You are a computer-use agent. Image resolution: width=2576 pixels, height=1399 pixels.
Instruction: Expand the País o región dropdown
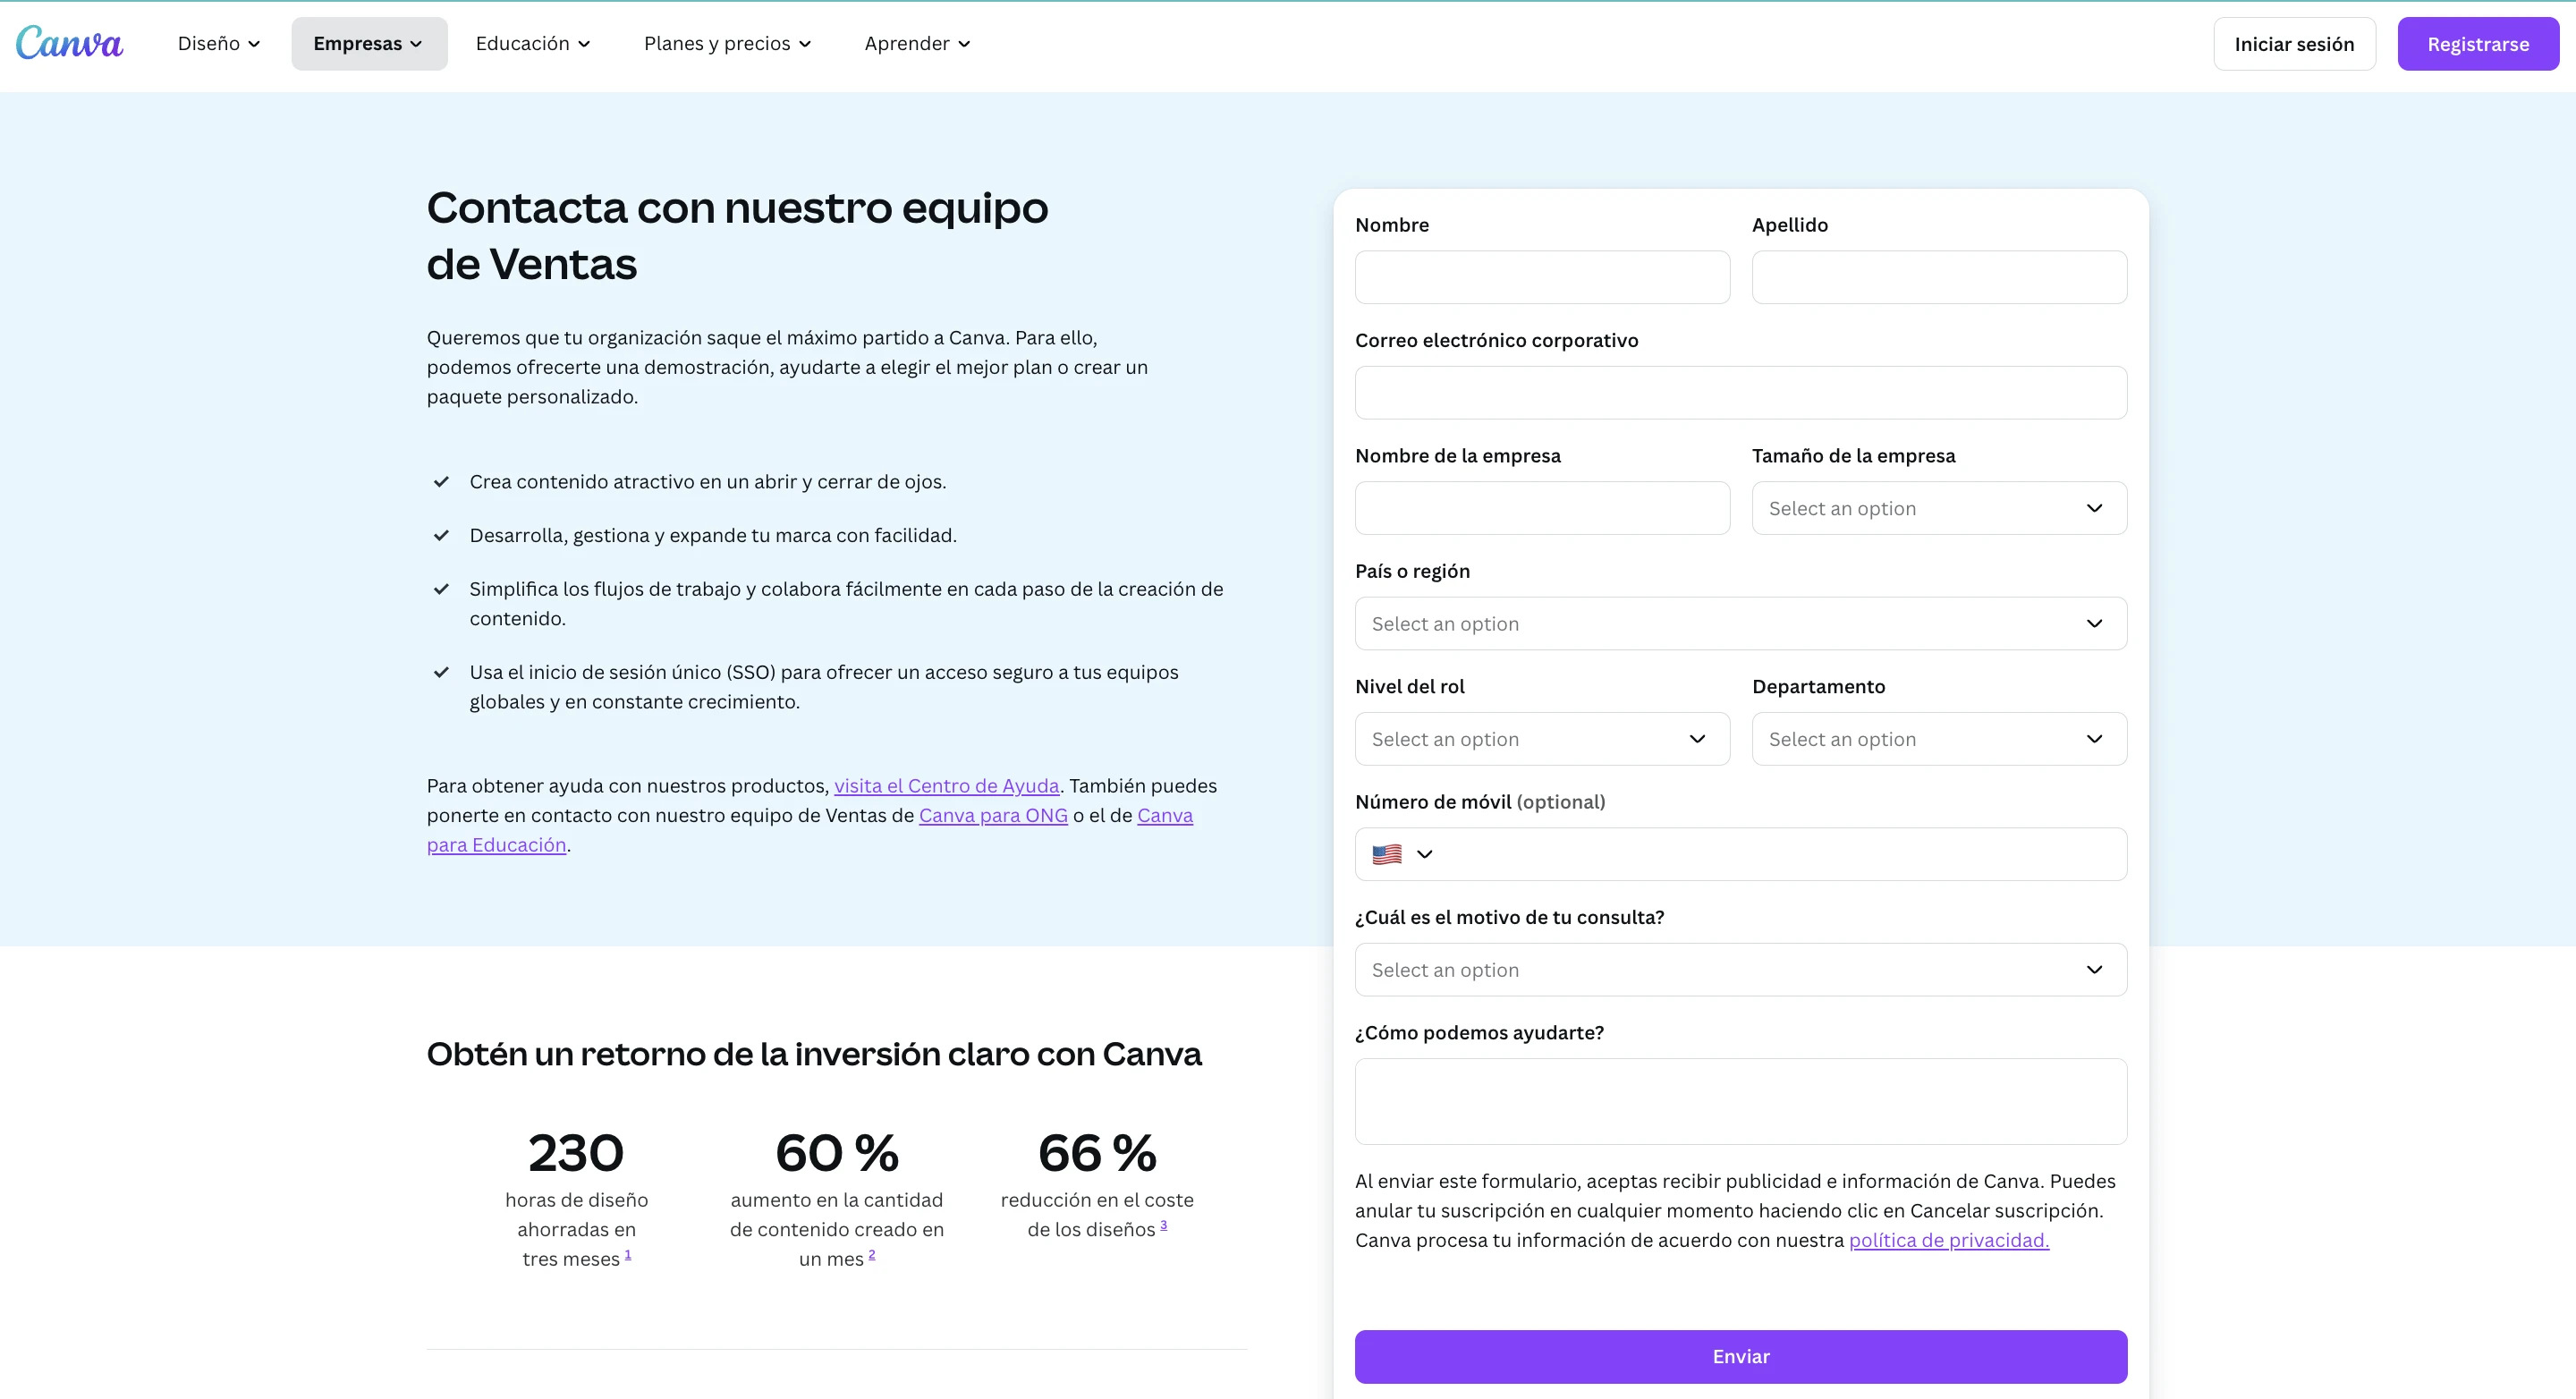[1740, 624]
